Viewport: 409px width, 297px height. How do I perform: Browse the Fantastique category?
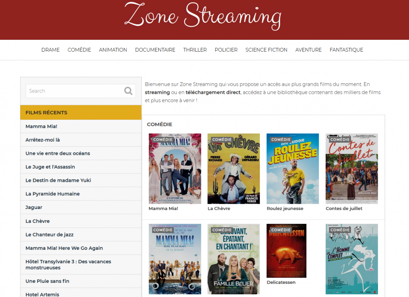click(x=346, y=50)
